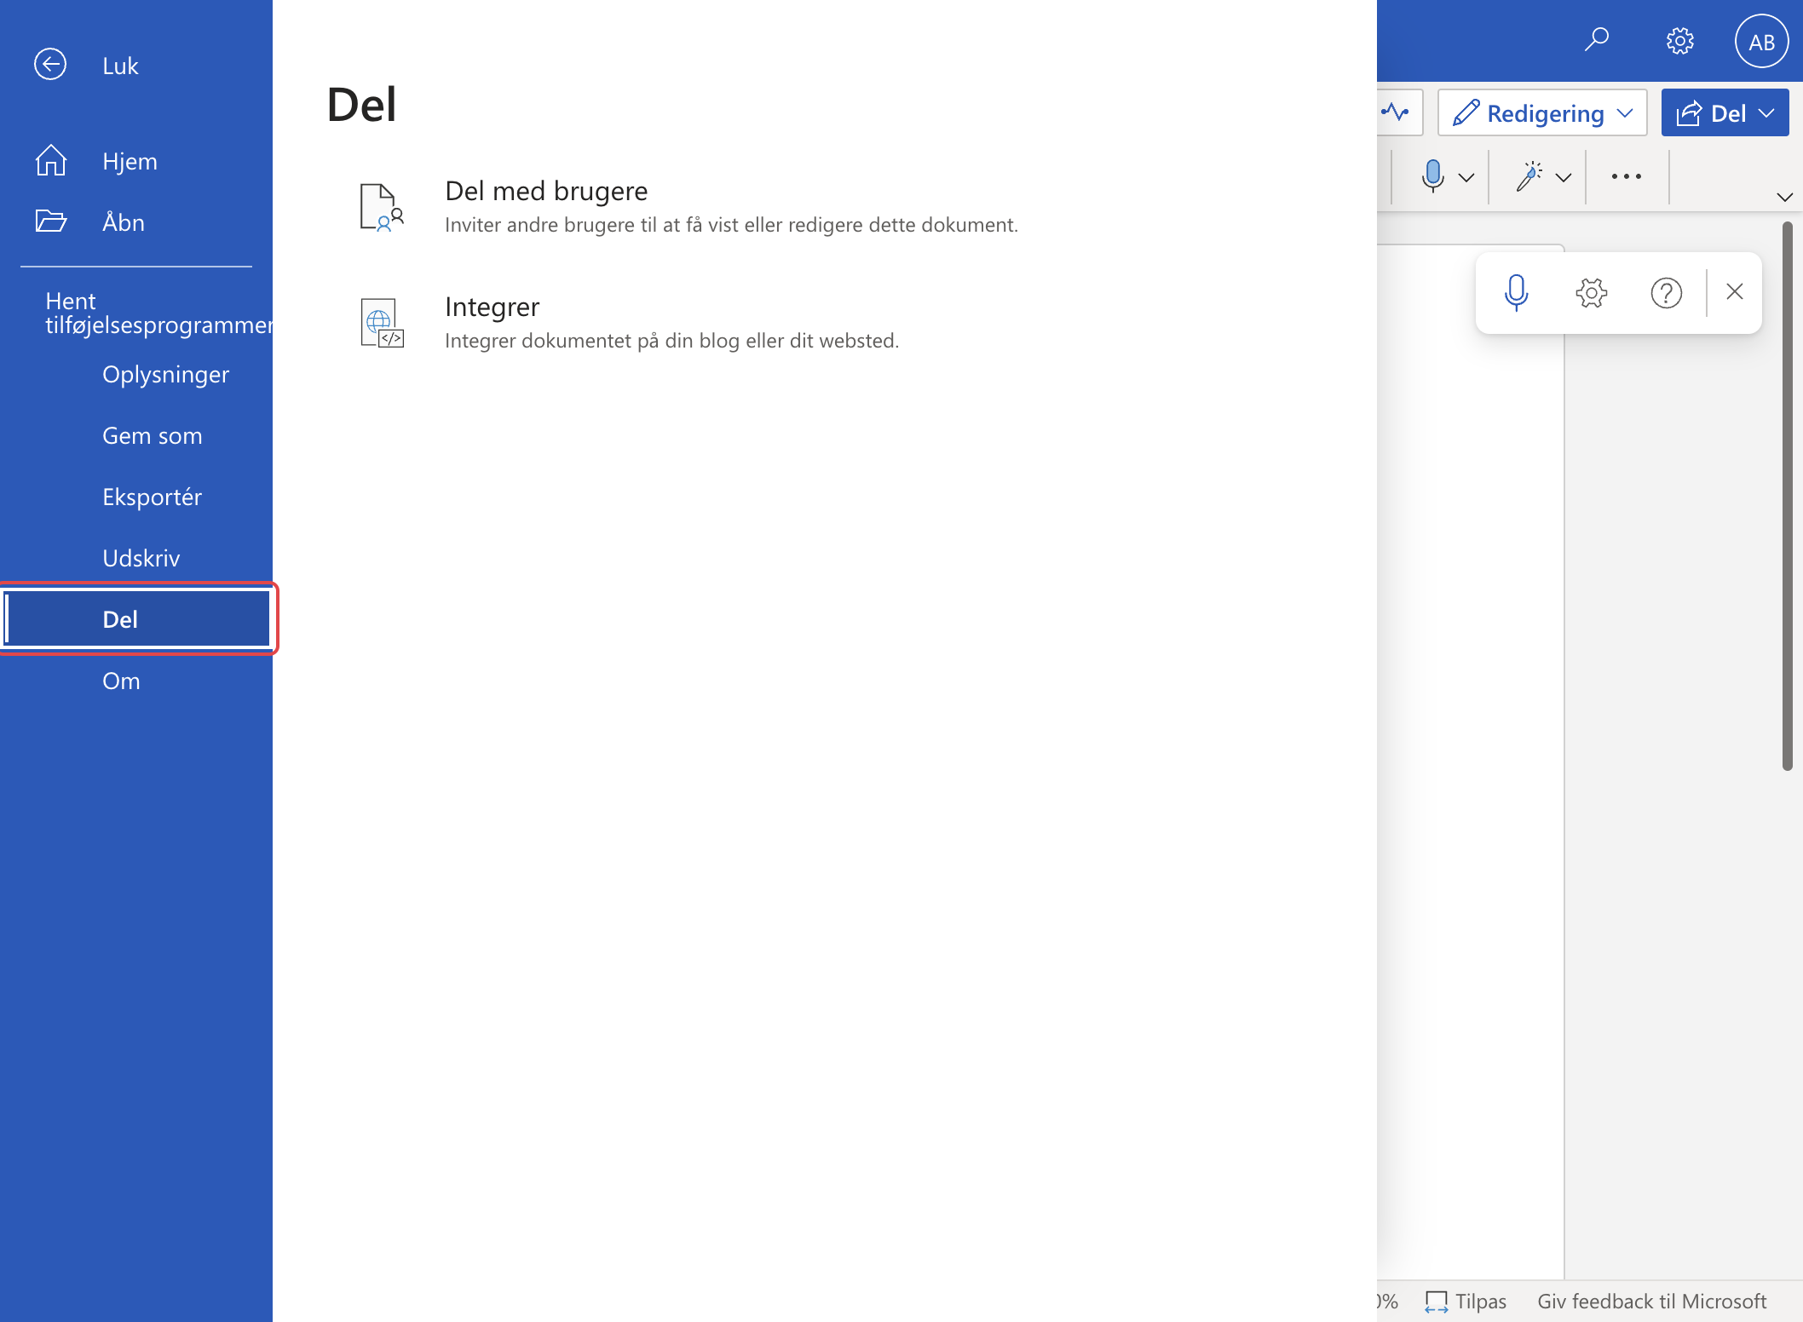Click the 'Integrer dokumentet på din blog' text
The image size is (1803, 1322).
point(671,341)
